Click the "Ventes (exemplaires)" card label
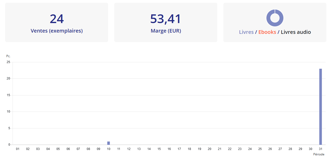 click(x=57, y=31)
